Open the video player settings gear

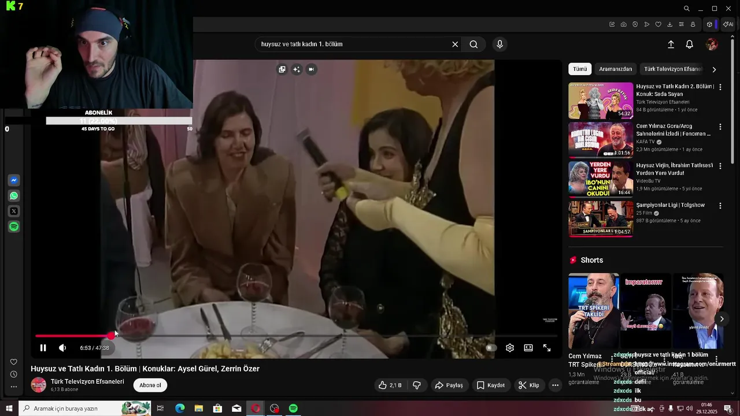[510, 348]
